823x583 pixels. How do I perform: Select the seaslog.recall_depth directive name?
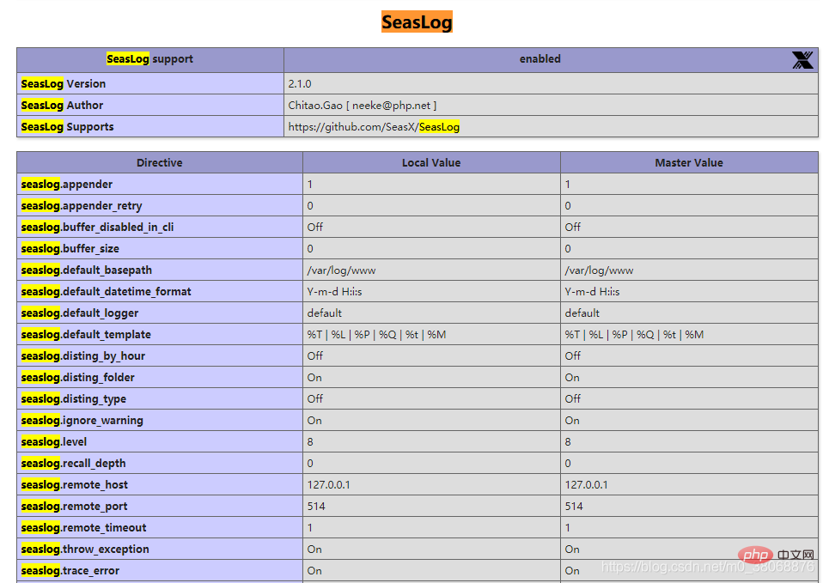pyautogui.click(x=74, y=464)
